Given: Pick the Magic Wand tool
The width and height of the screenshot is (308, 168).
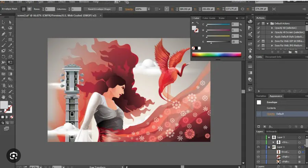Looking at the screenshot, I should point(4,28).
